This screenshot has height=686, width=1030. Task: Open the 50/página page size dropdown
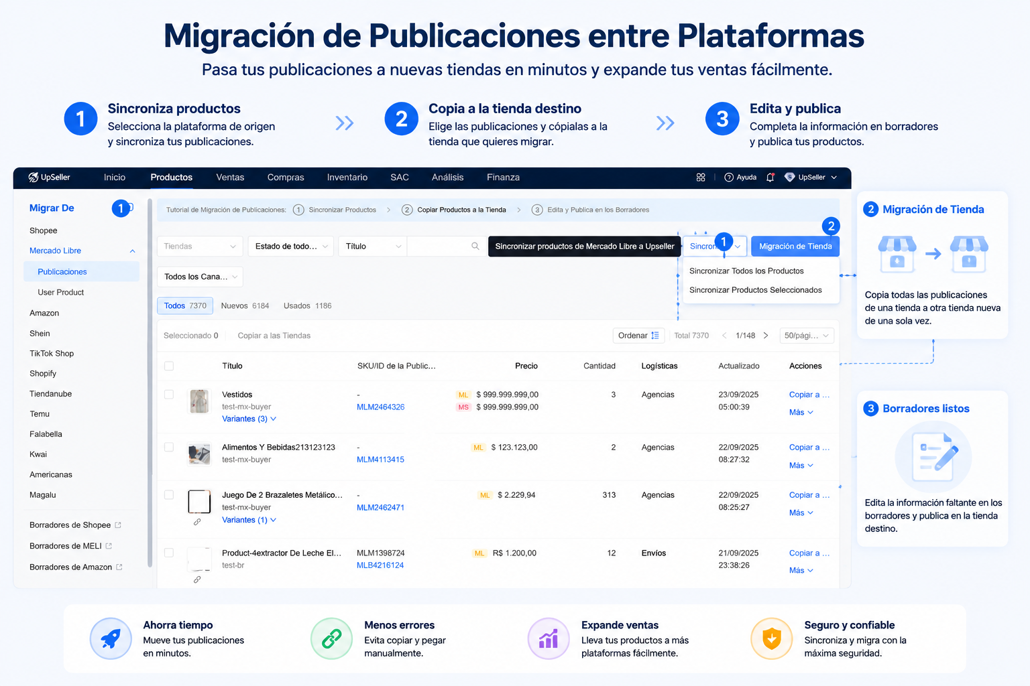(x=807, y=336)
